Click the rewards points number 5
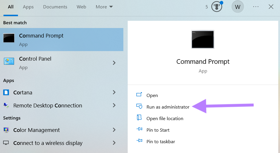Image resolution: width=280 pixels, height=153 pixels. 207,7
